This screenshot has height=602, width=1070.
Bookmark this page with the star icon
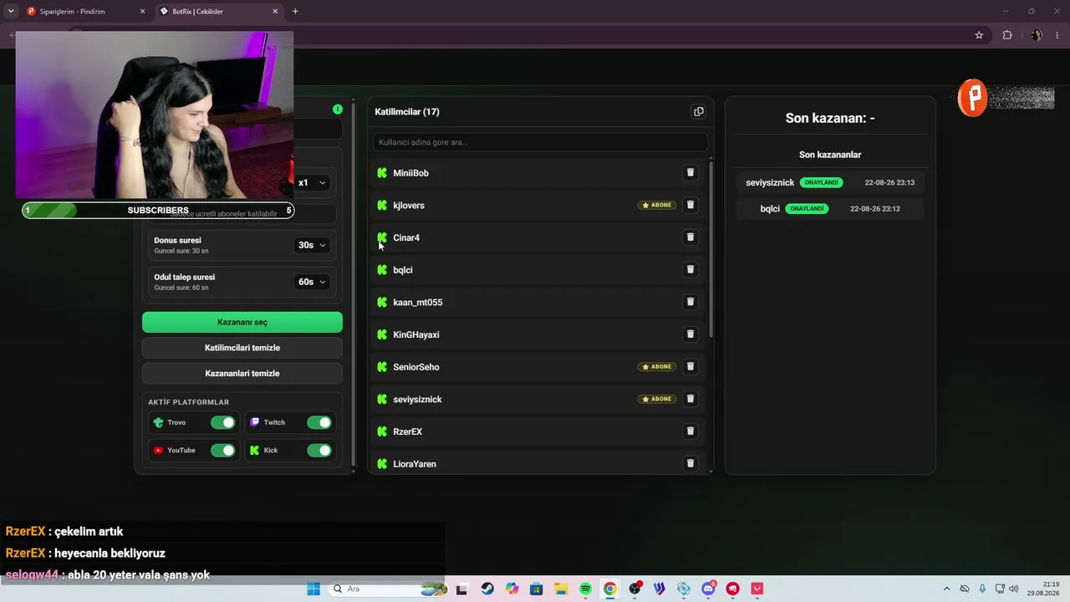point(979,35)
